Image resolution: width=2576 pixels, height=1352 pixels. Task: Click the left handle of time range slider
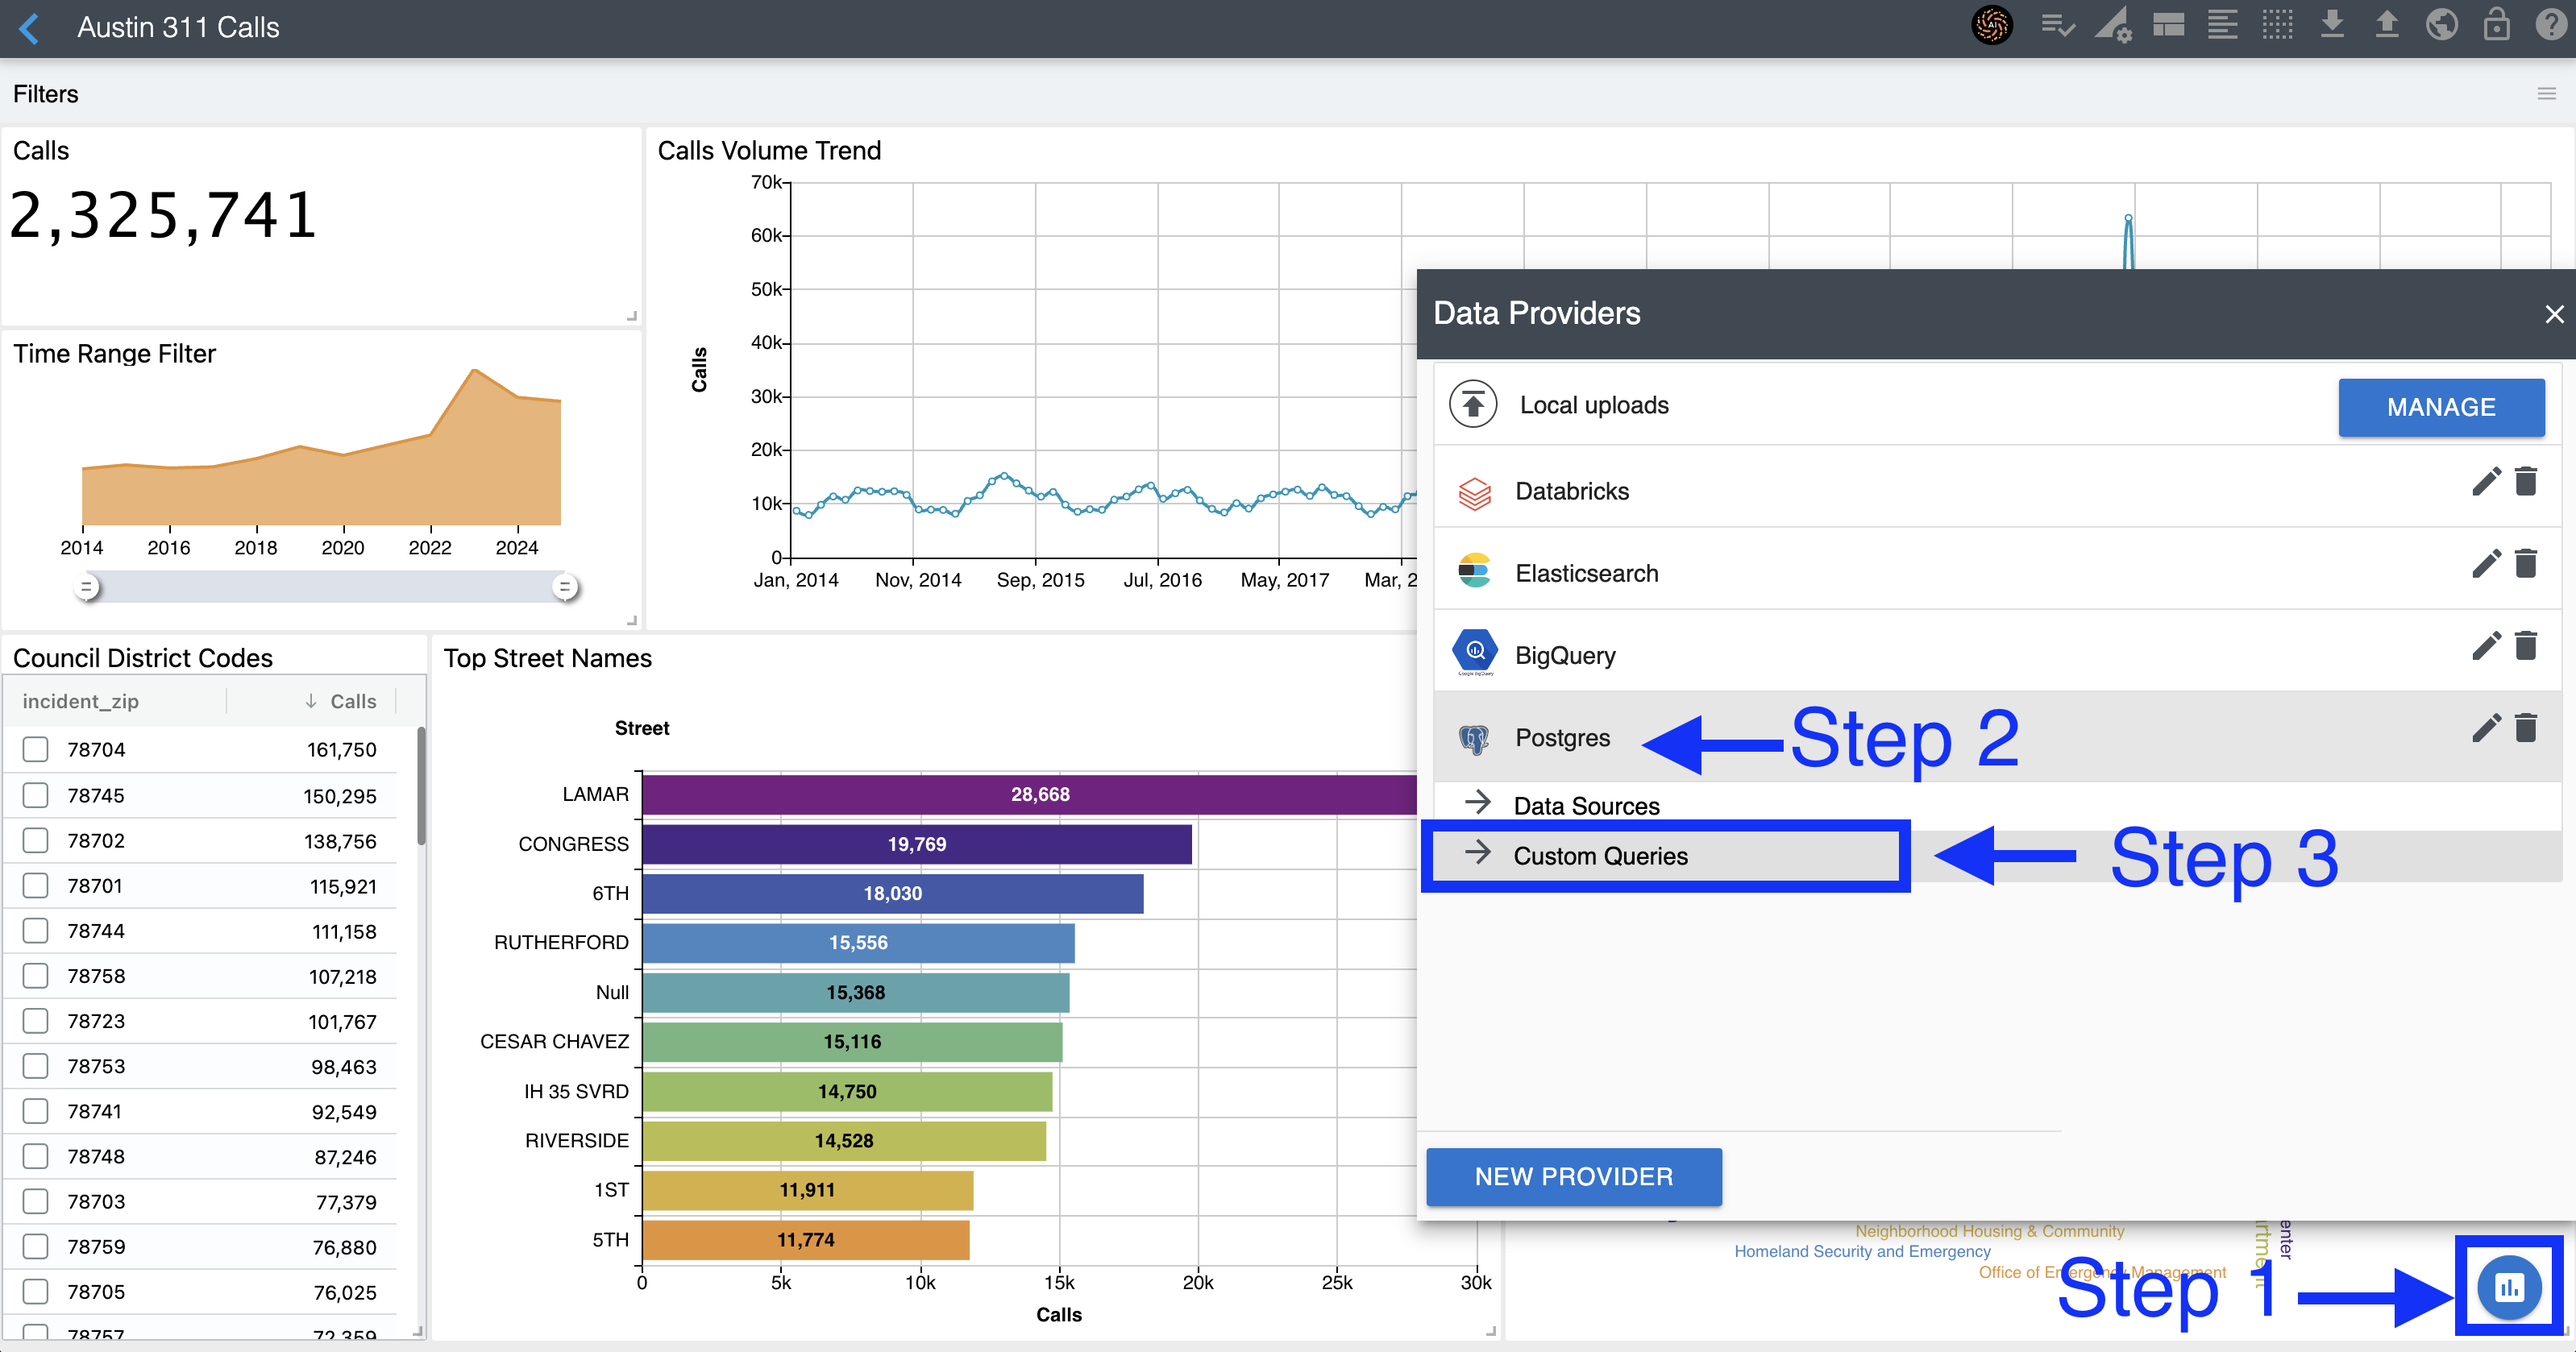[x=87, y=587]
